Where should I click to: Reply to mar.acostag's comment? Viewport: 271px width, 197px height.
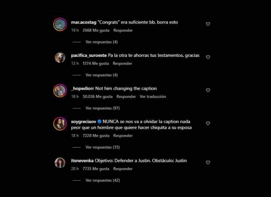click(123, 30)
